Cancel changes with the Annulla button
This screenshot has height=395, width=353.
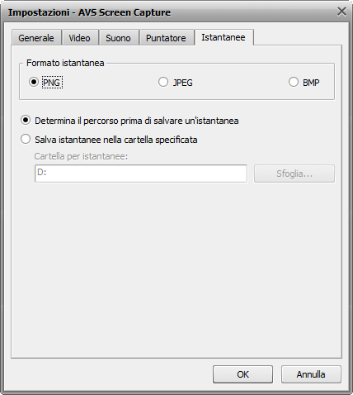[x=311, y=374]
